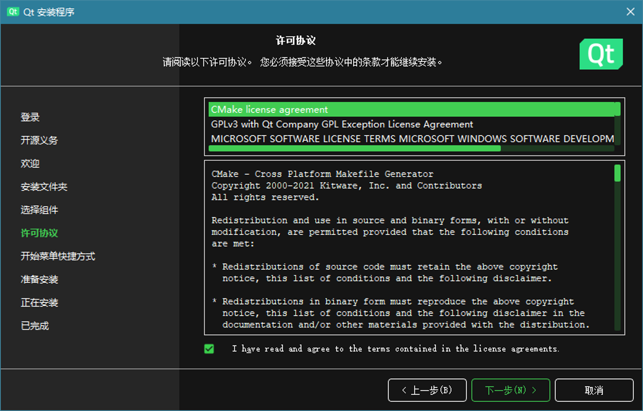This screenshot has width=643, height=411.
Task: Select the Microsoft Software License Terms entry
Action: (412, 138)
